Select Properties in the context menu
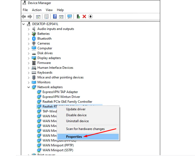This screenshot has height=156, width=195. tap(88, 137)
